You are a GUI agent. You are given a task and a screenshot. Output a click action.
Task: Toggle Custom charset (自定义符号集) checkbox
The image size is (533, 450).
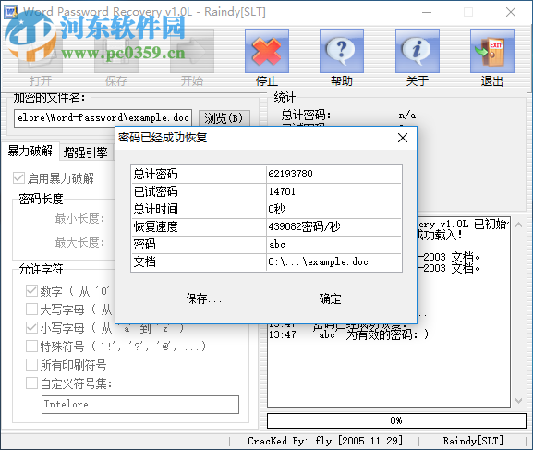coord(31,383)
